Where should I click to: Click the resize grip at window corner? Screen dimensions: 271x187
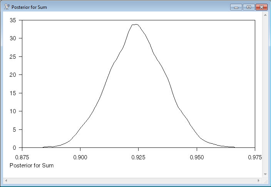click(265, 181)
